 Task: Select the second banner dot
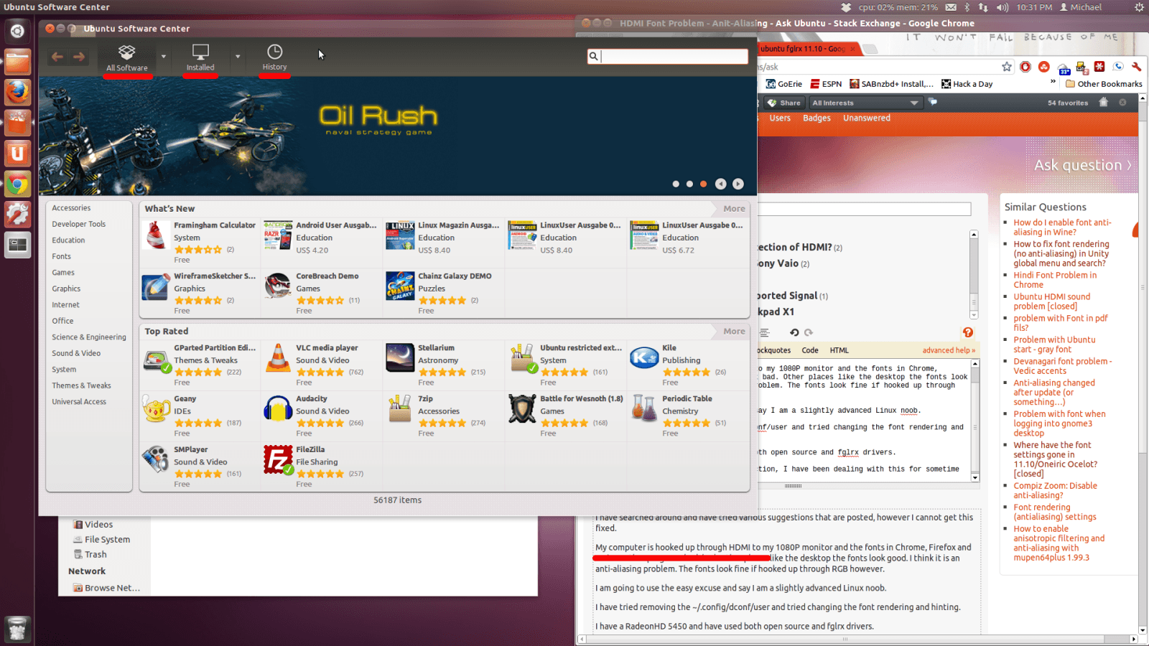point(689,184)
